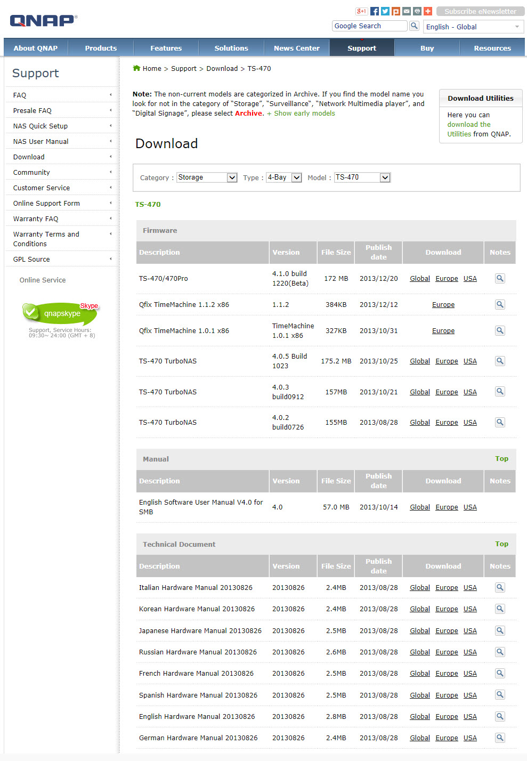Click the green Home breadcrumb icon
The width and height of the screenshot is (527, 761).
pos(136,68)
